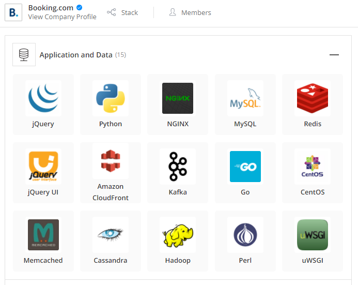Click the blue verified checkmark badge

79,8
